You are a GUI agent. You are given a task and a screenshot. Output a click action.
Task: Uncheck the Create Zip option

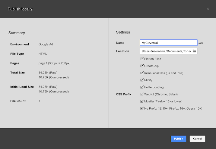point(142,66)
